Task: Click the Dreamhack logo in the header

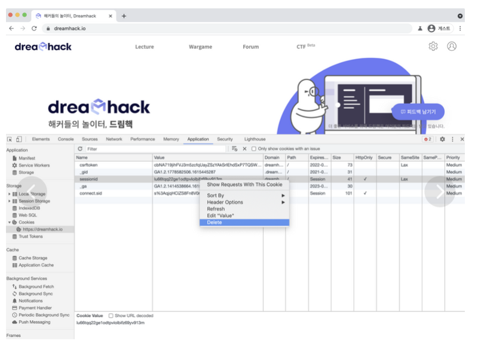Action: [x=43, y=47]
